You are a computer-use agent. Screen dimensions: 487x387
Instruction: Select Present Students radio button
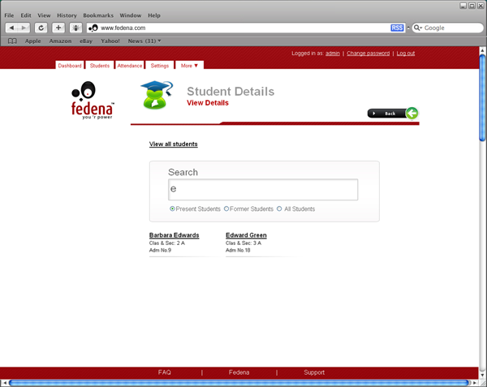[x=172, y=209]
